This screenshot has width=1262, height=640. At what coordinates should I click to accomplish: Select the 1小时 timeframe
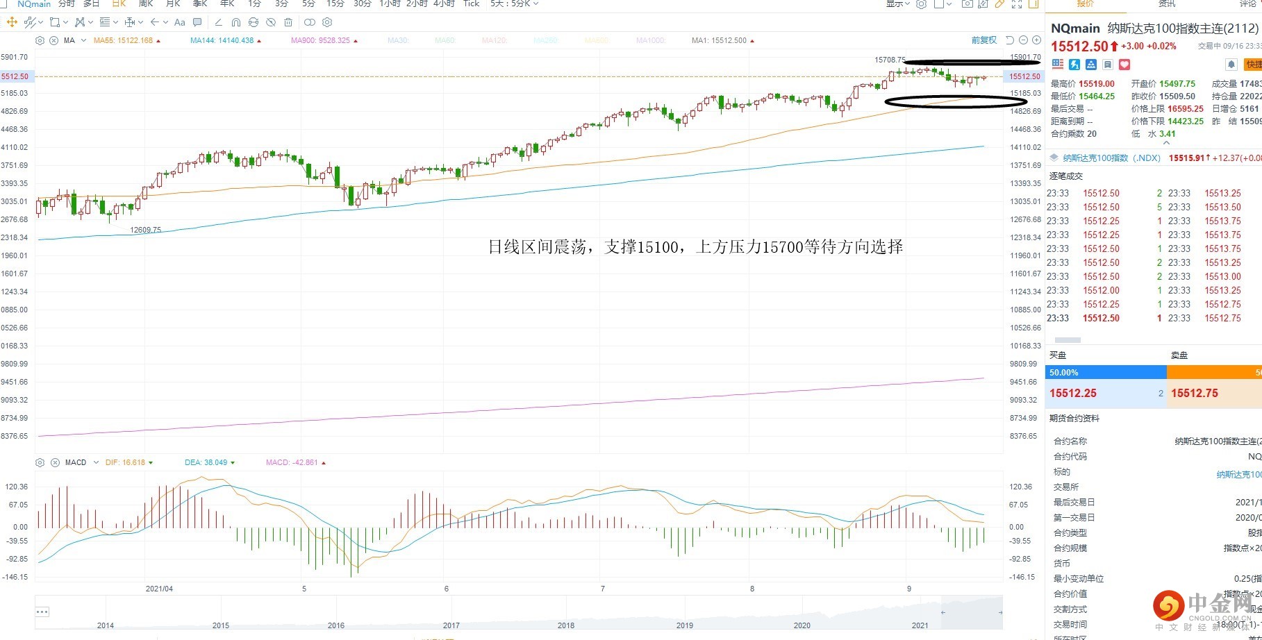[x=390, y=4]
